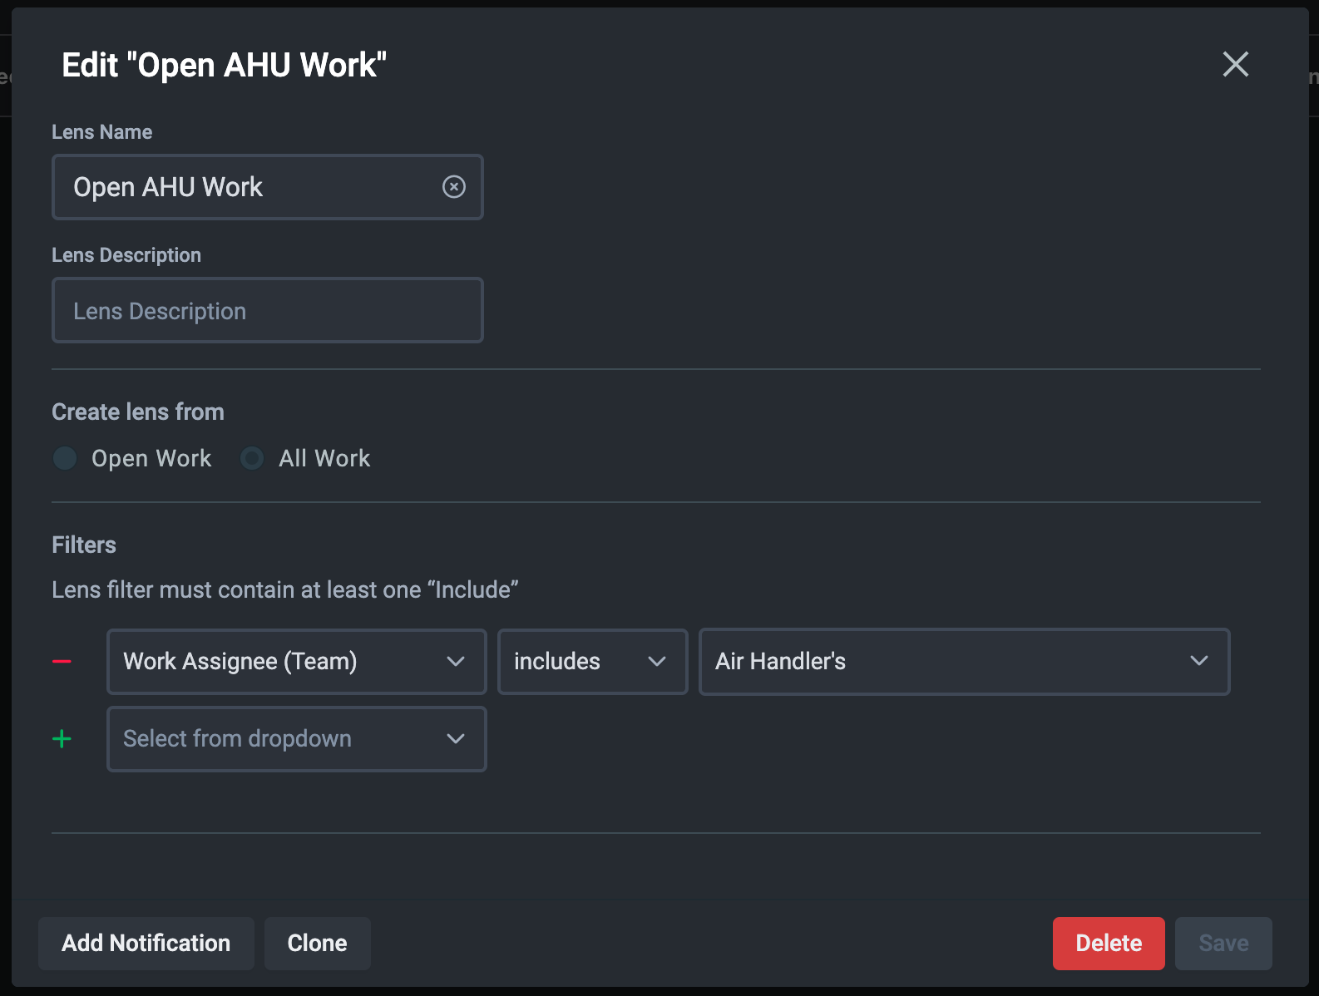Add a new filter using the green plus
This screenshot has height=996, width=1319.
point(62,739)
